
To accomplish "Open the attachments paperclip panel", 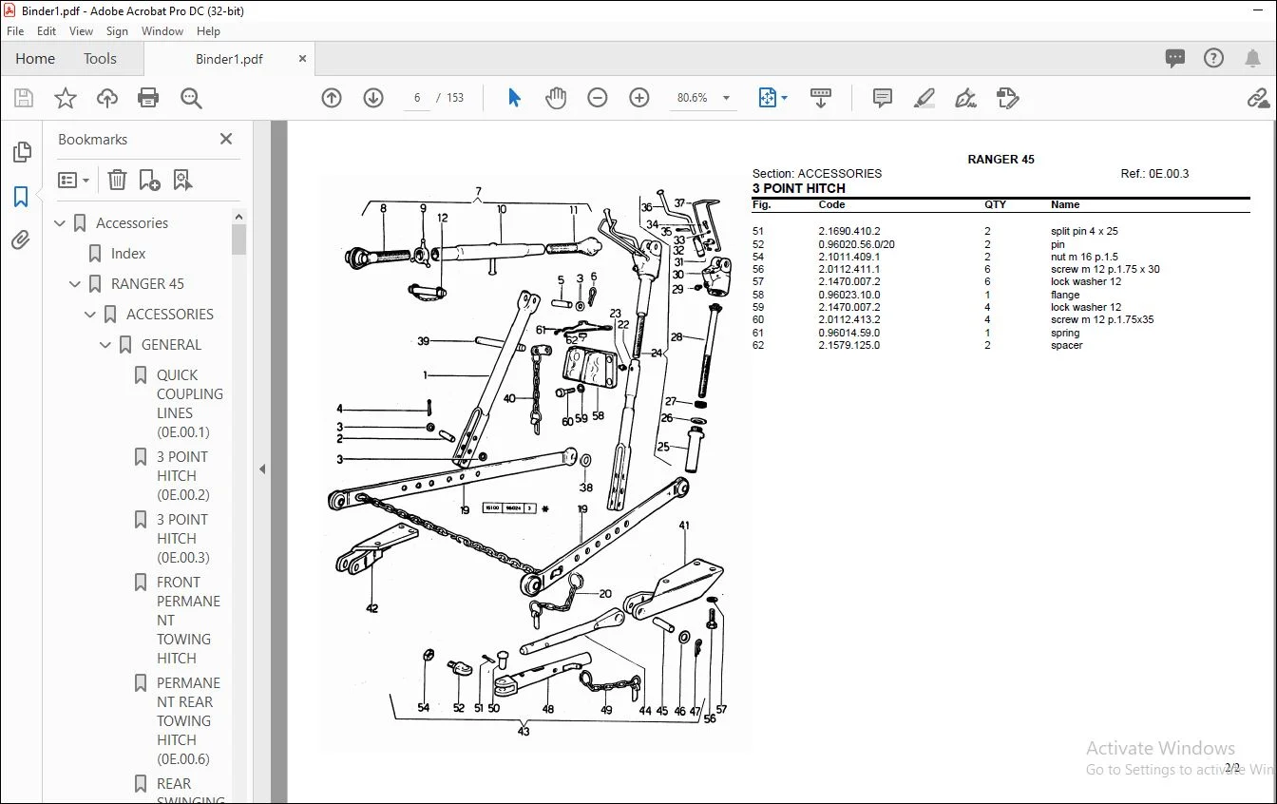I will 21,240.
